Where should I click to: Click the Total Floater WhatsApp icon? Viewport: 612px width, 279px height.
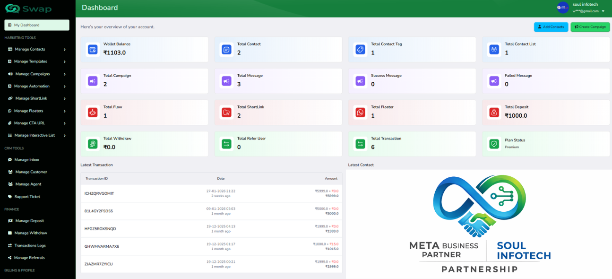coord(360,113)
